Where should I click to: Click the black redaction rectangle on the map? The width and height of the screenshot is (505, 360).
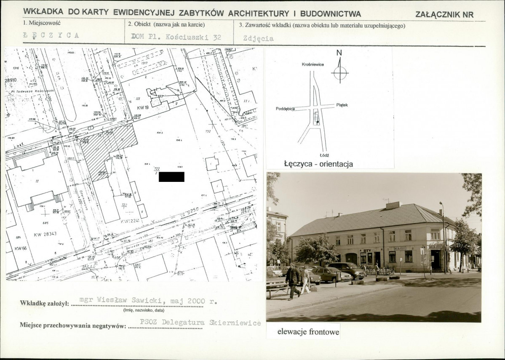click(171, 177)
